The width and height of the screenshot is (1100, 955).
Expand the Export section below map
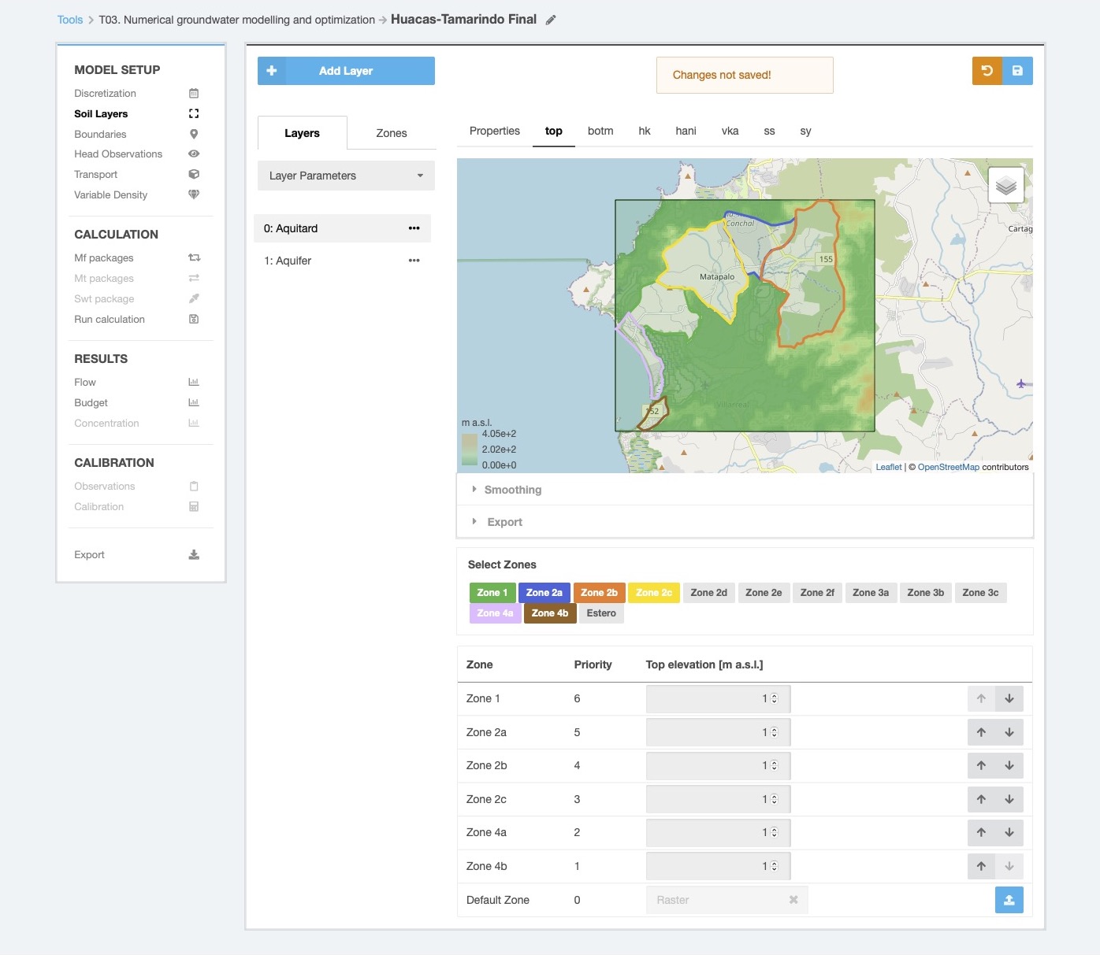coord(745,522)
